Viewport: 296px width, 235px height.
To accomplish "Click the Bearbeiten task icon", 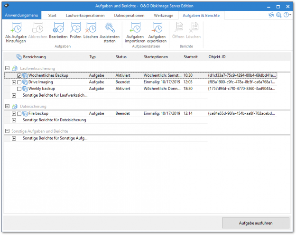I will click(x=58, y=27).
